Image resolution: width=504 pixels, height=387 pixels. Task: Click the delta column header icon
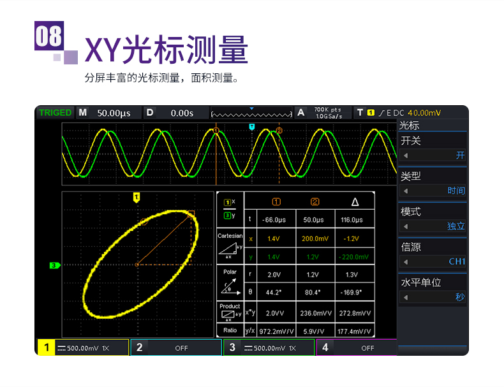355,201
